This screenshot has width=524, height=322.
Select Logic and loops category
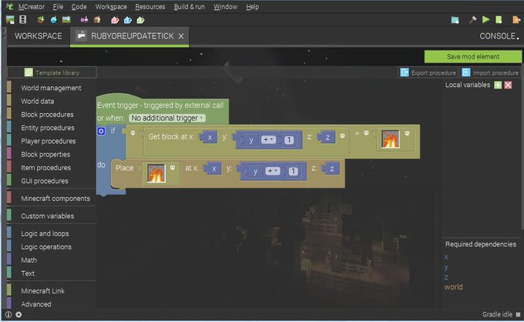[x=45, y=233]
